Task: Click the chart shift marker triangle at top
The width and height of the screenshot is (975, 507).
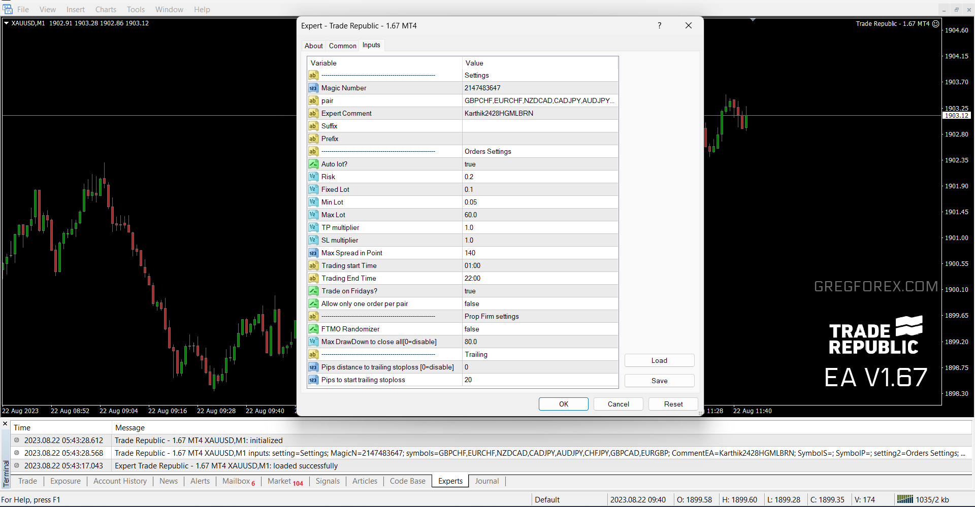Action: click(753, 20)
